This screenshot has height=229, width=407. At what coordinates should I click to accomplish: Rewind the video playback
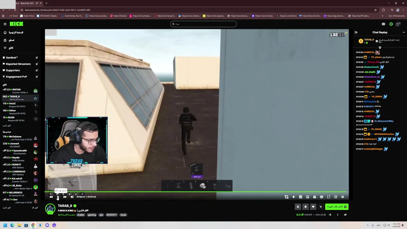coord(51,197)
